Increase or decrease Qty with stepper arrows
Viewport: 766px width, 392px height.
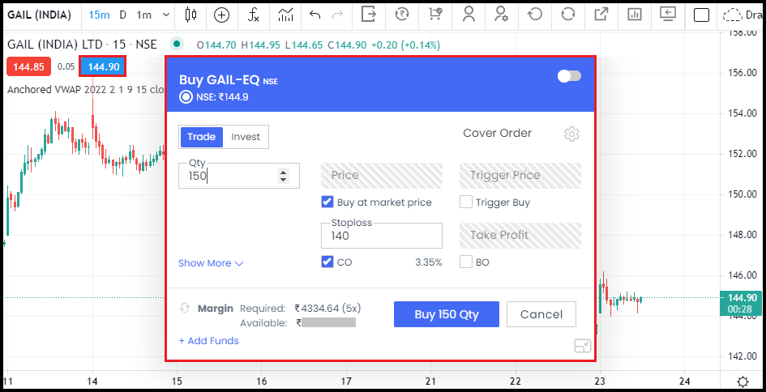[x=283, y=176]
